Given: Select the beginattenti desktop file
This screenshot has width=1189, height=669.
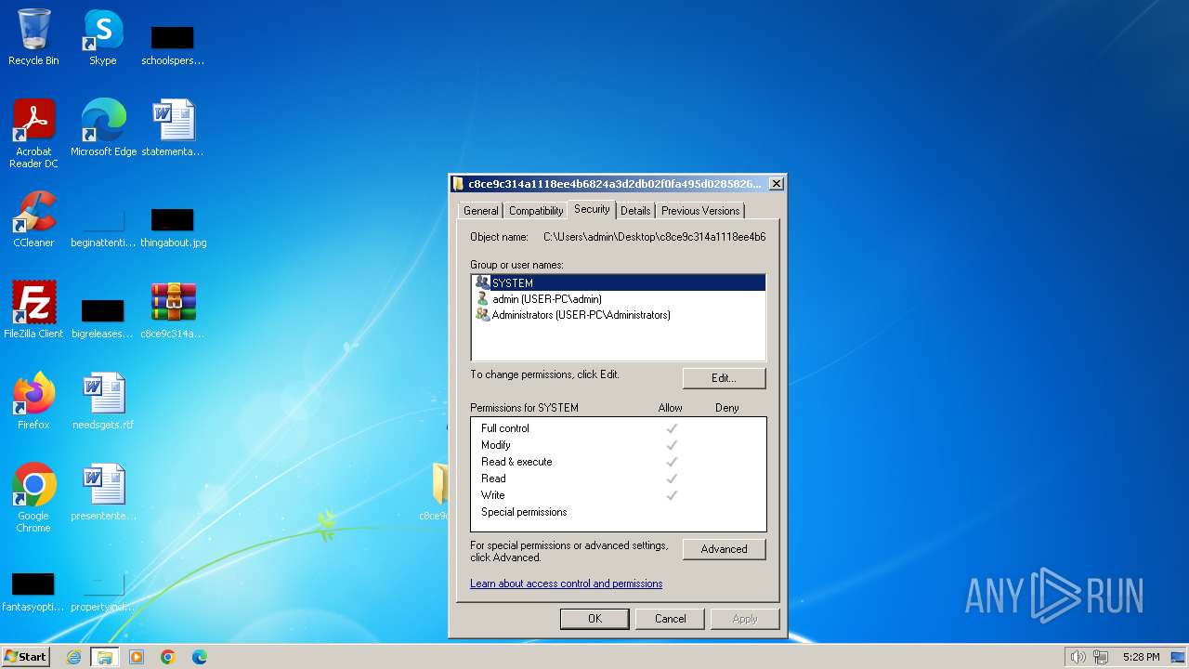Looking at the screenshot, I should [103, 227].
